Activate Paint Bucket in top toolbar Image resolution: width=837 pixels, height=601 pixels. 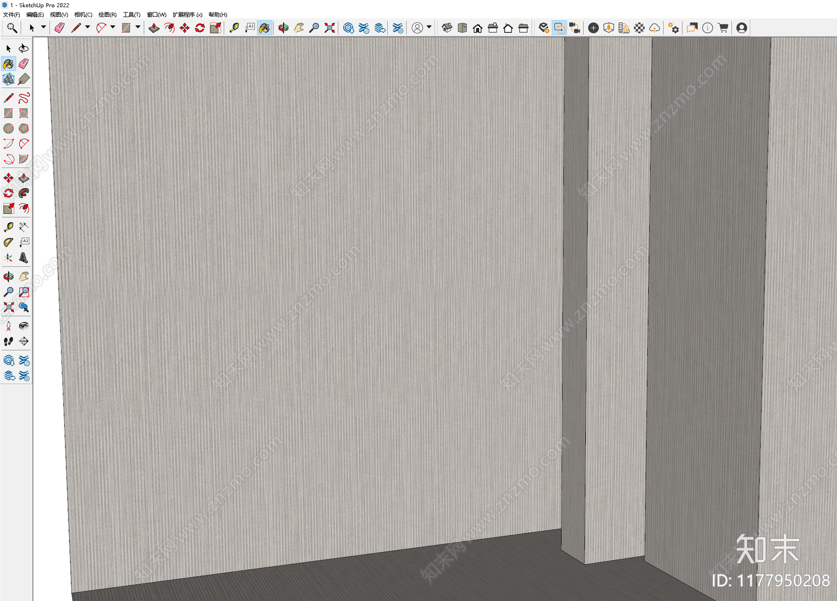tap(265, 28)
